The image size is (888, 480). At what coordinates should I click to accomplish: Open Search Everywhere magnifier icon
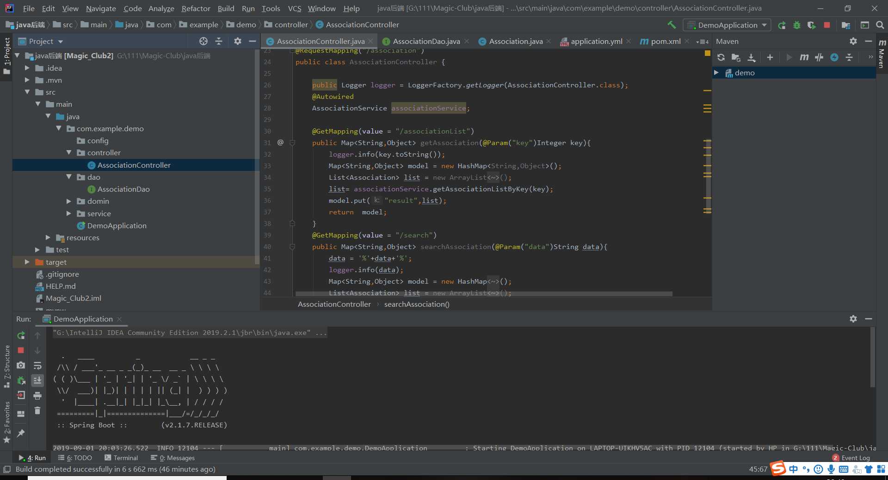880,25
